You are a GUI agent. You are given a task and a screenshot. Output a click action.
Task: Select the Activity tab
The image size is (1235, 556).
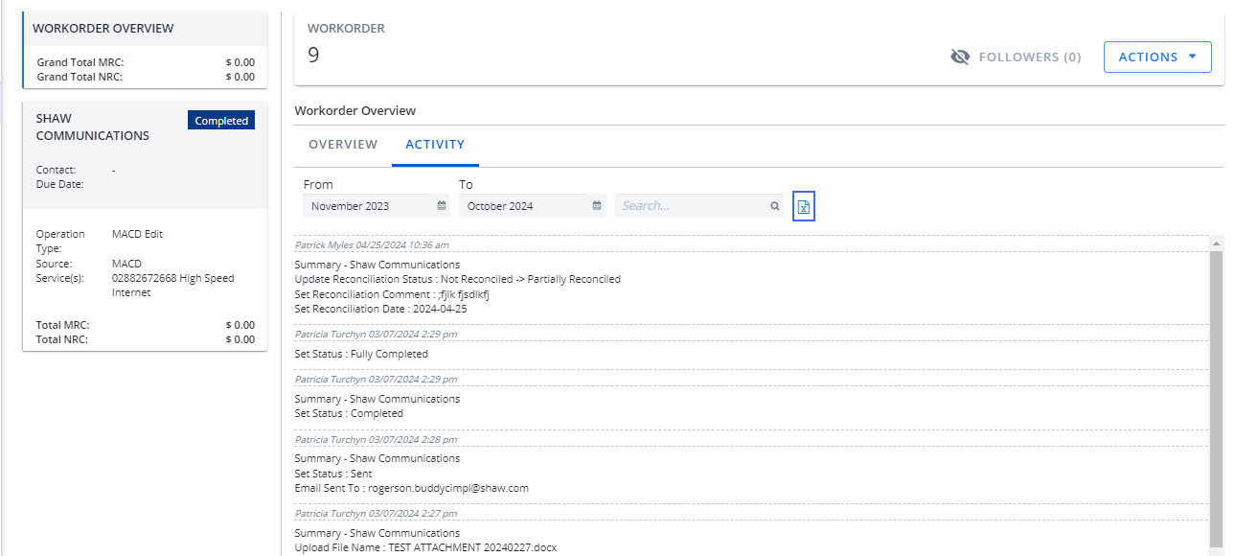(435, 145)
